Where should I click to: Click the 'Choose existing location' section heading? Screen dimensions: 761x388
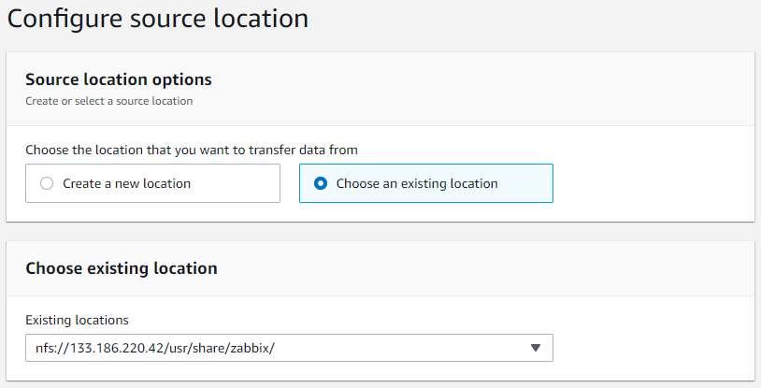(x=122, y=268)
